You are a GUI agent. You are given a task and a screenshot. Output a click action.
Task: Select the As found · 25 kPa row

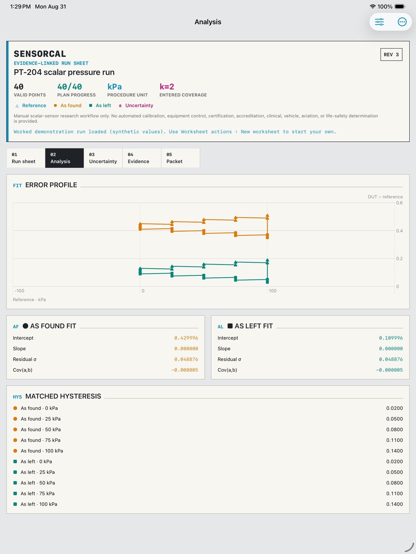click(x=208, y=419)
